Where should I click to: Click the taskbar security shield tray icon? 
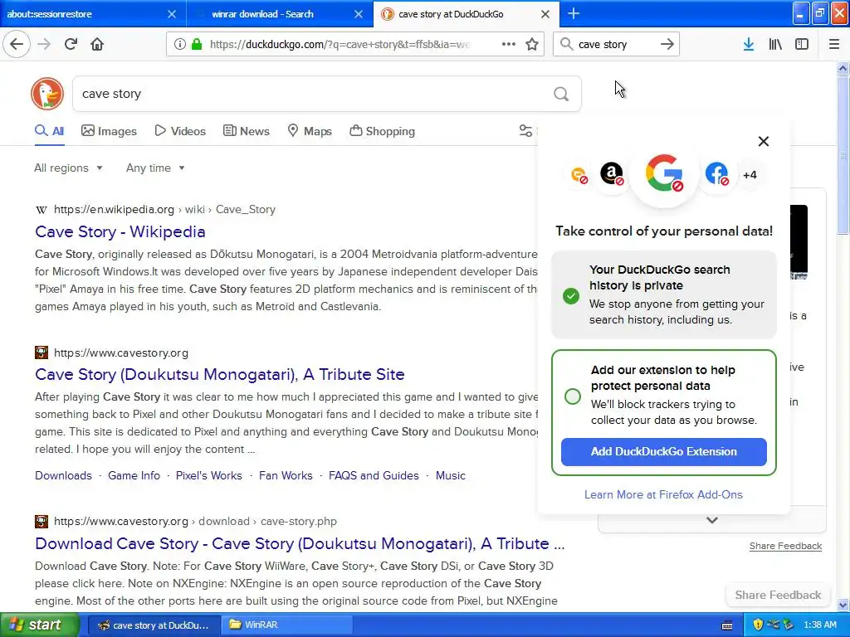click(758, 625)
